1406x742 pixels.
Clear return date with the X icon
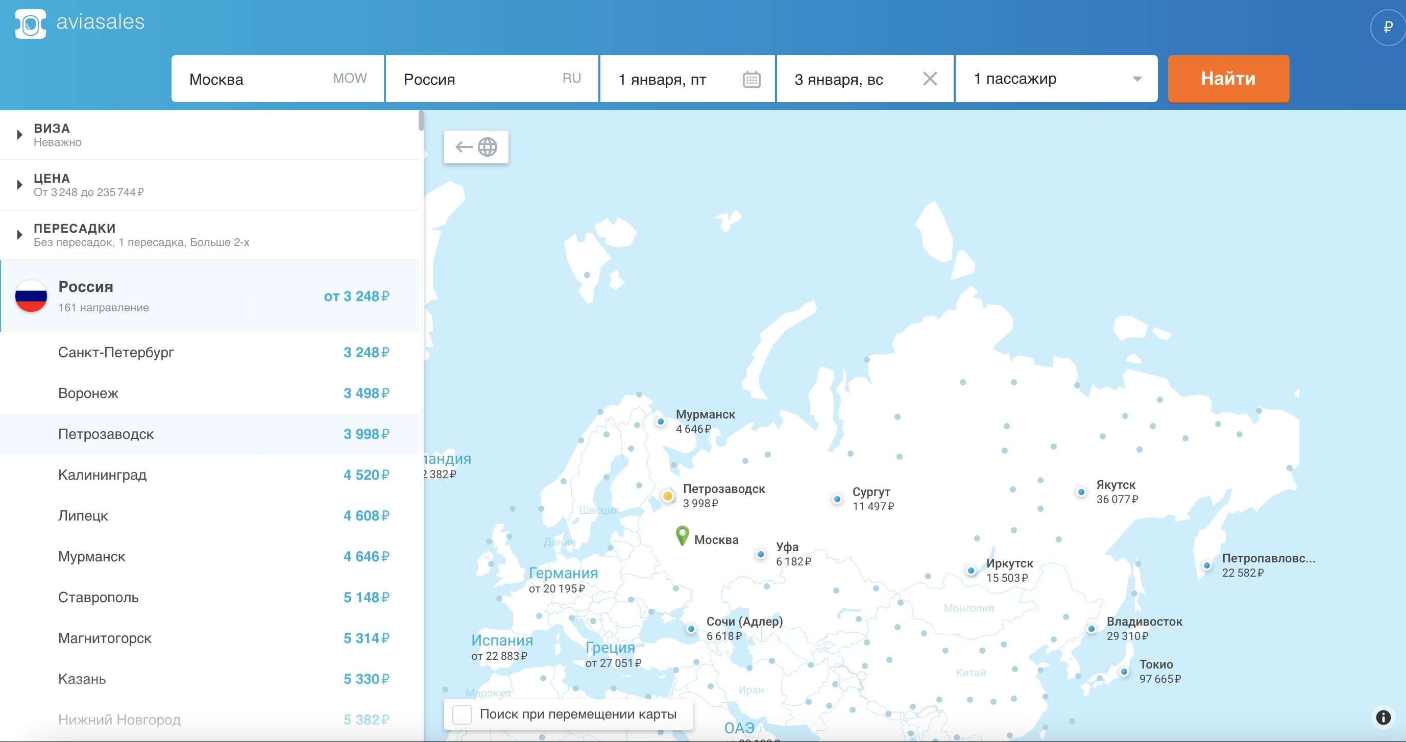point(930,79)
